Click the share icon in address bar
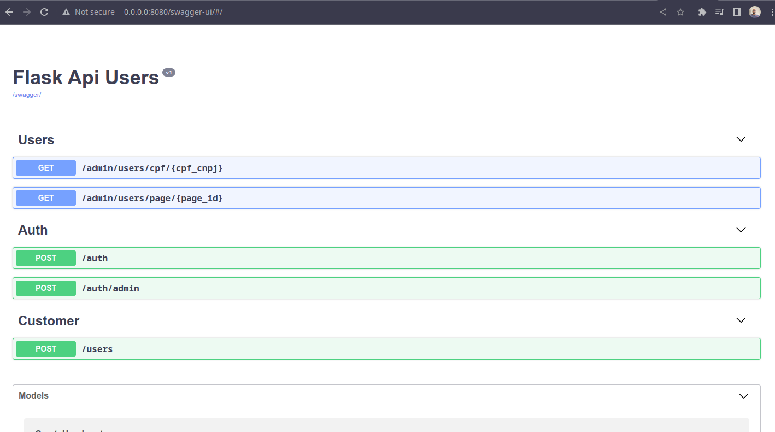This screenshot has height=432, width=775. pyautogui.click(x=663, y=12)
